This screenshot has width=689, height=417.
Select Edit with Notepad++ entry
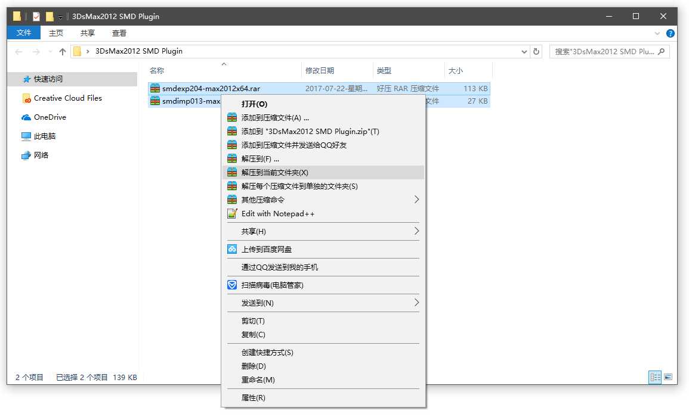click(323, 214)
